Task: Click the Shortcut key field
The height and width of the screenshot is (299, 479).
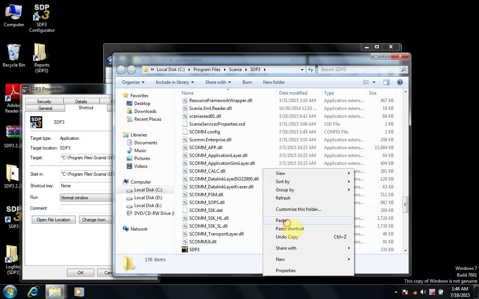Action: pyautogui.click(x=86, y=186)
